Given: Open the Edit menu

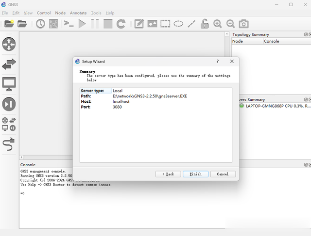Looking at the screenshot, I should tap(16, 13).
